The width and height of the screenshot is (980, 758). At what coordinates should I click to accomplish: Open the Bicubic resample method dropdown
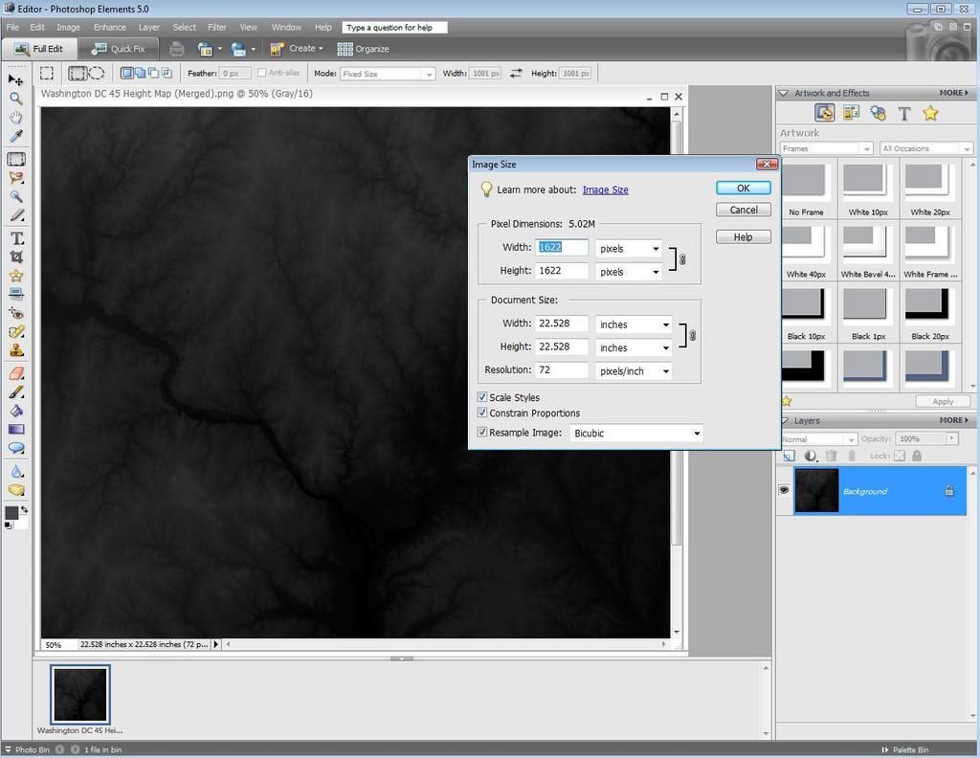635,434
